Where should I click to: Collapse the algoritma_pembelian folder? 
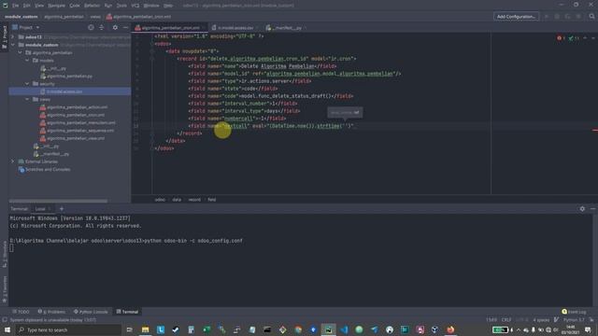(x=20, y=52)
